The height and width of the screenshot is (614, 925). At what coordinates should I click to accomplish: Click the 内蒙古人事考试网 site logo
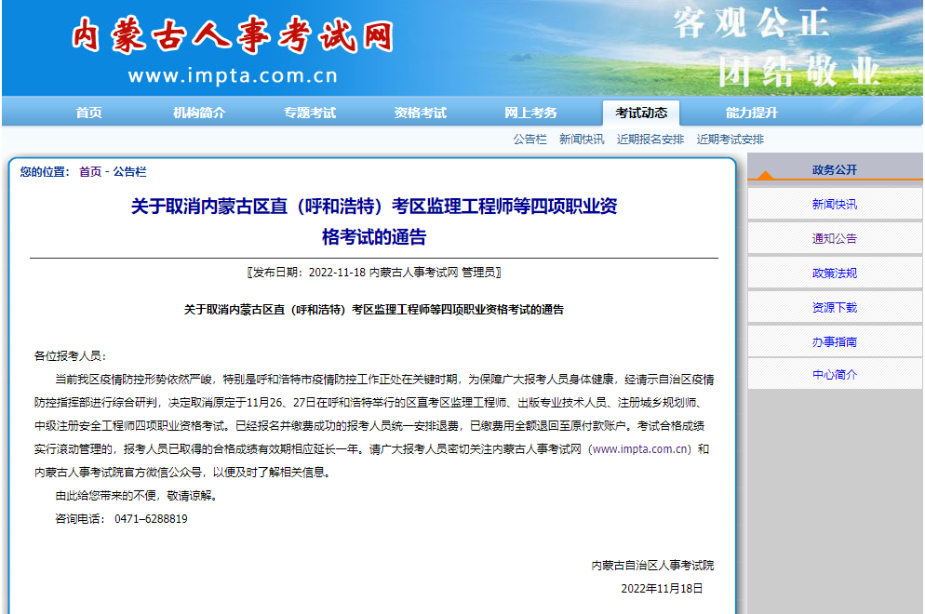(233, 37)
